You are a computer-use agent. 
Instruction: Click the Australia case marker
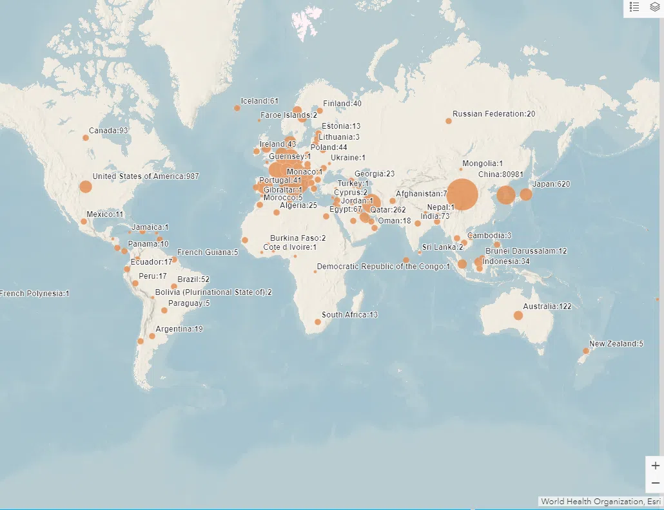tap(518, 315)
